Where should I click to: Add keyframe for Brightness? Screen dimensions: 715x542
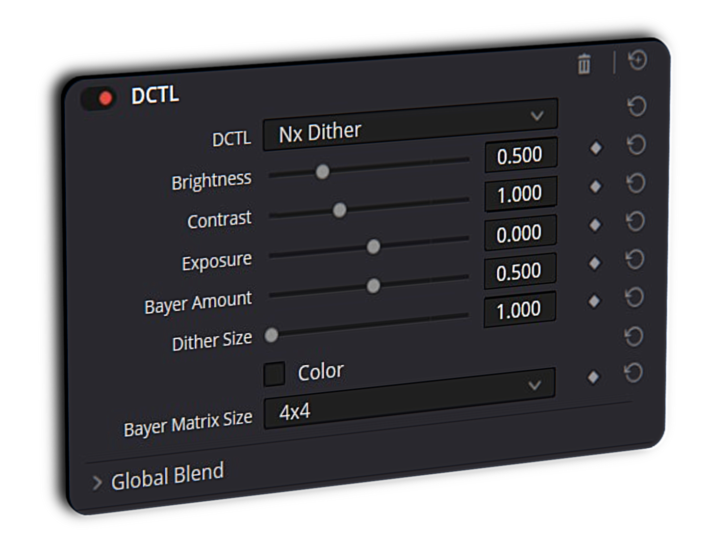(595, 148)
